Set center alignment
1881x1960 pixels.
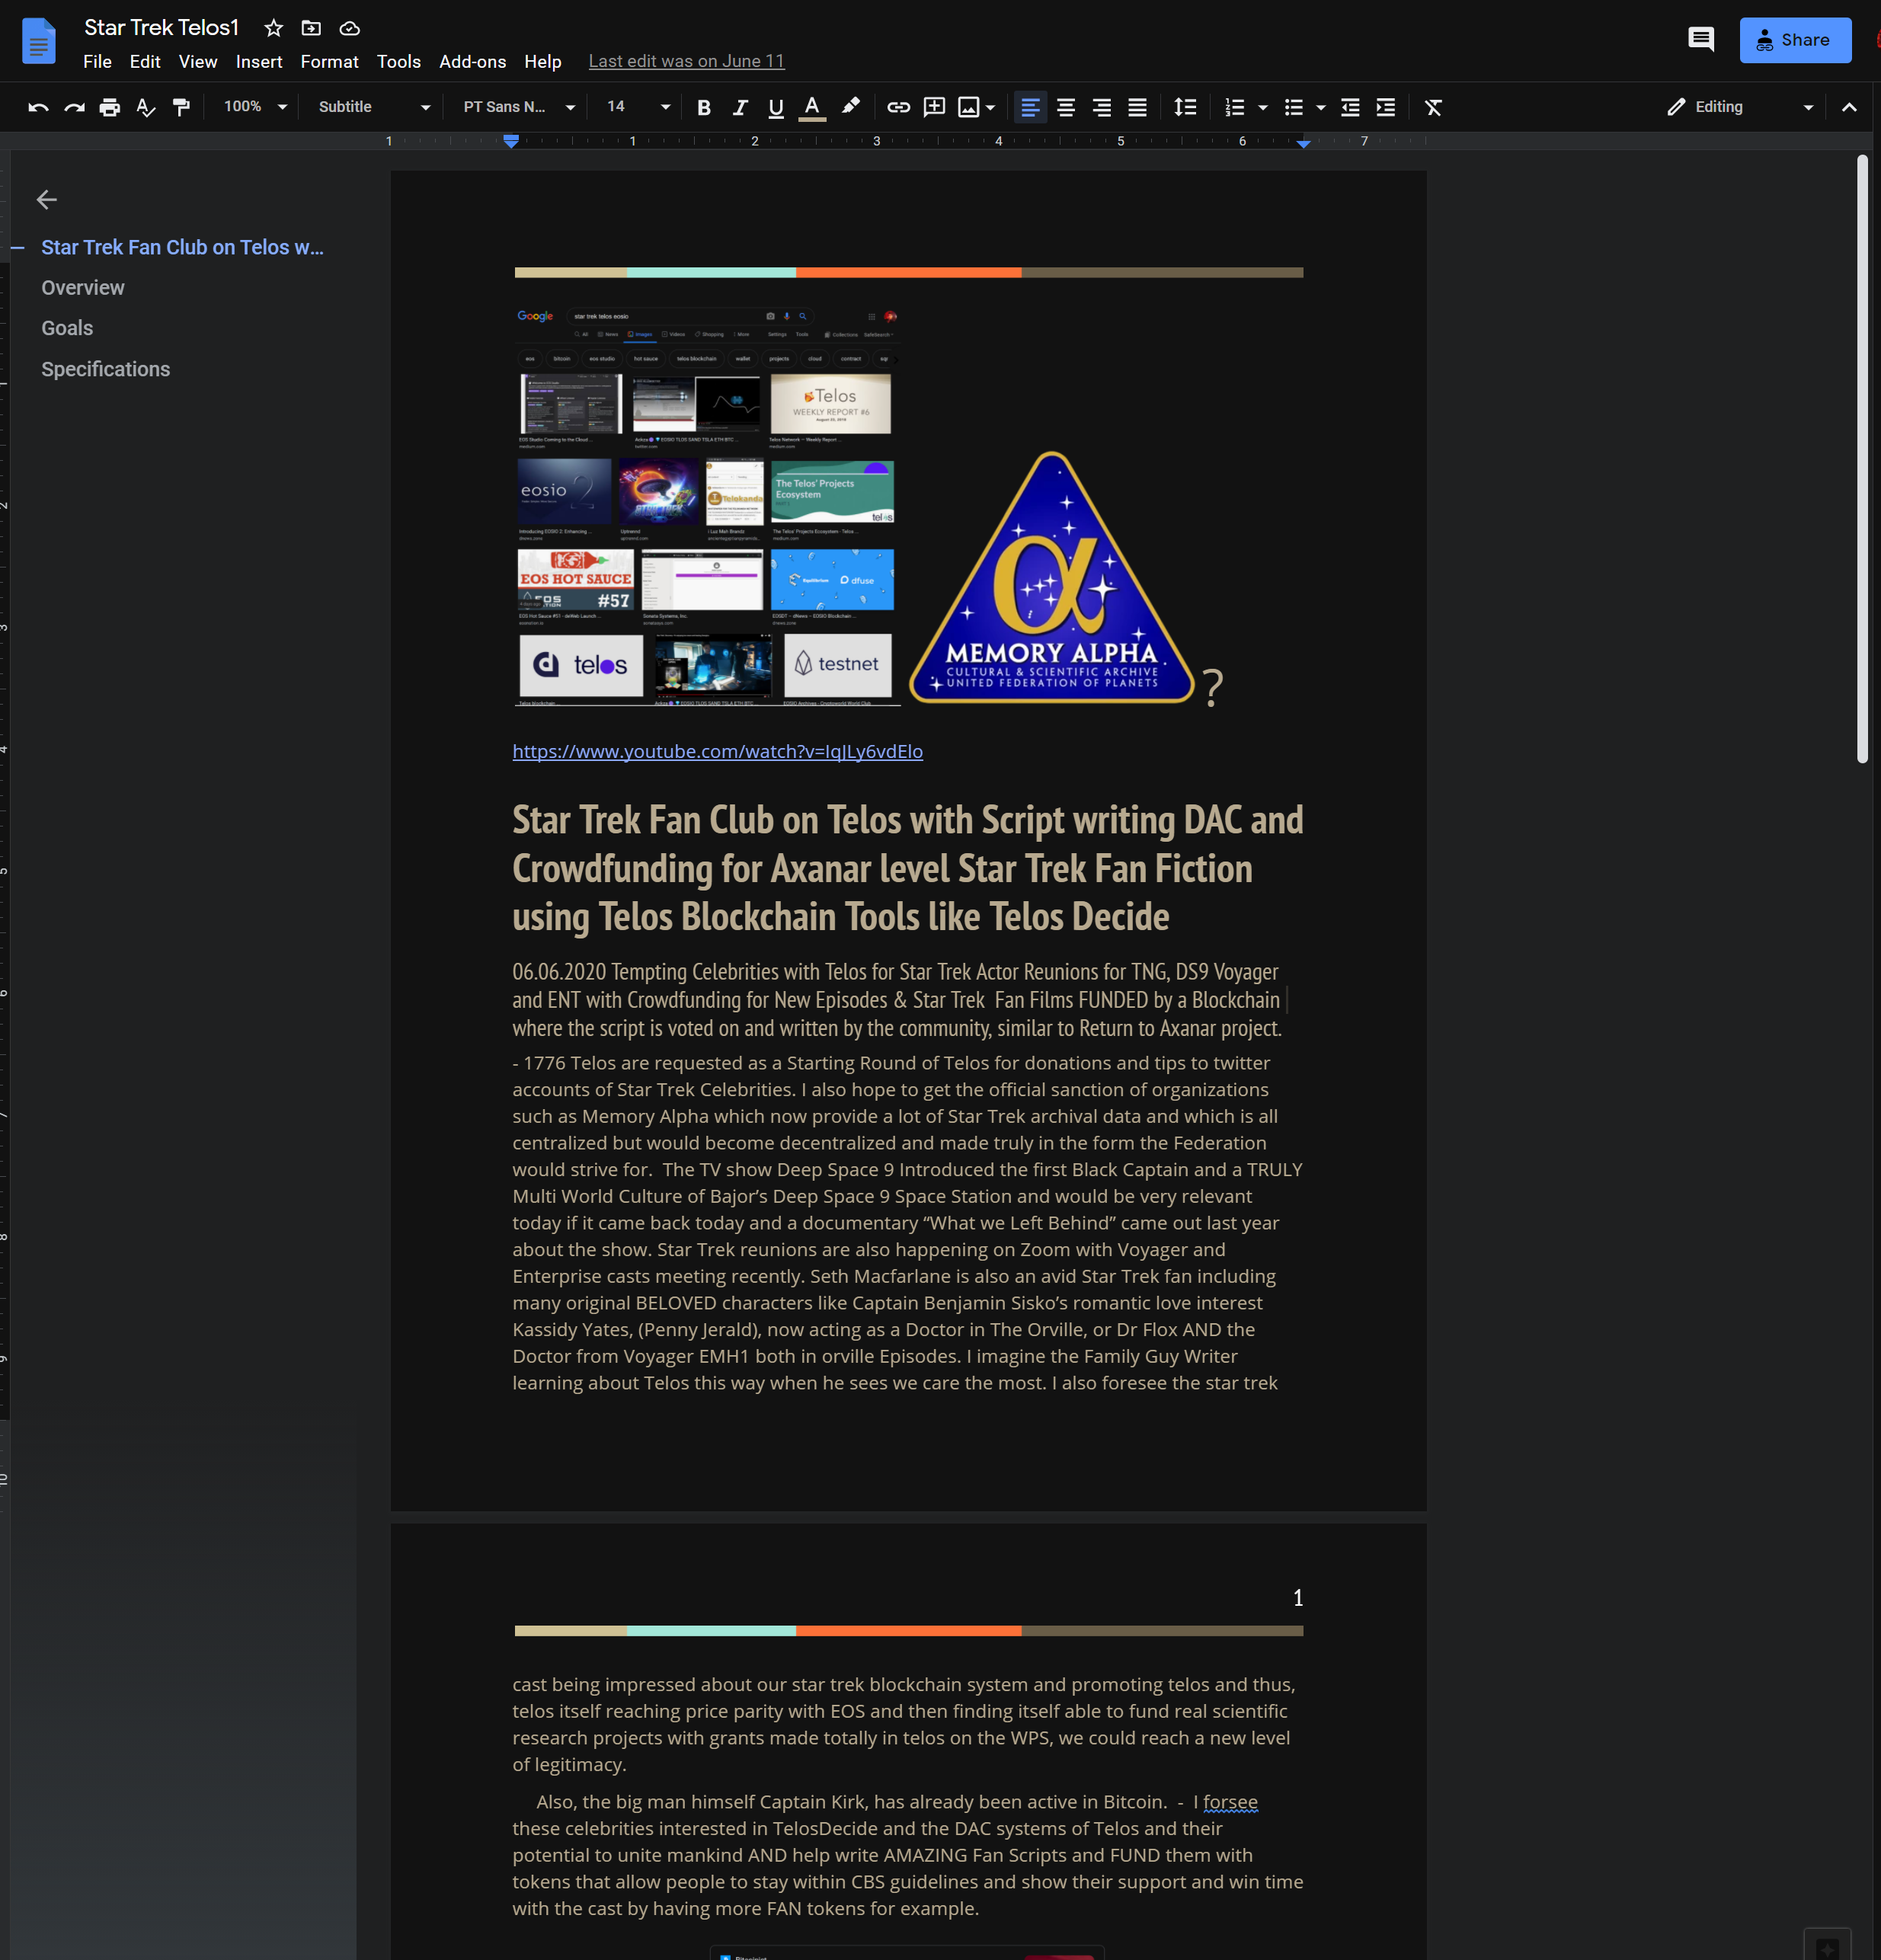1066,107
